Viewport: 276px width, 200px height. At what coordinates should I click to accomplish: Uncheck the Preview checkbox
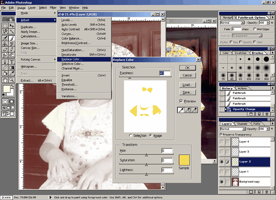181,101
